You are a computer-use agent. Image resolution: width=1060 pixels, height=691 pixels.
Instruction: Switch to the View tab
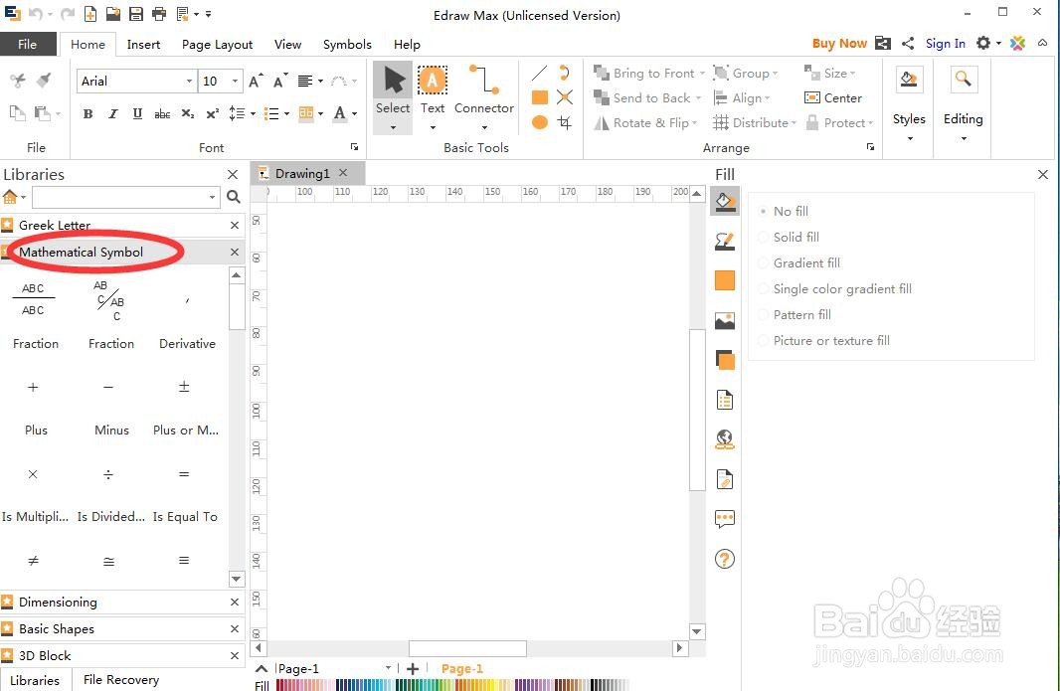coord(287,44)
